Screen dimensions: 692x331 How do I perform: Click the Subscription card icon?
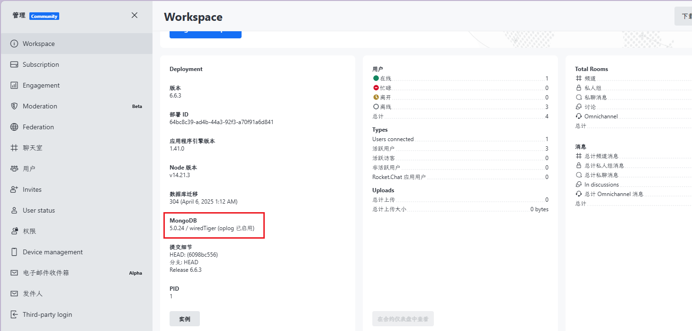tap(14, 64)
